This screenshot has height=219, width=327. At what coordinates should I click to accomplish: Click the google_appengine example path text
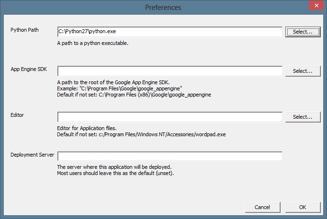coord(120,88)
